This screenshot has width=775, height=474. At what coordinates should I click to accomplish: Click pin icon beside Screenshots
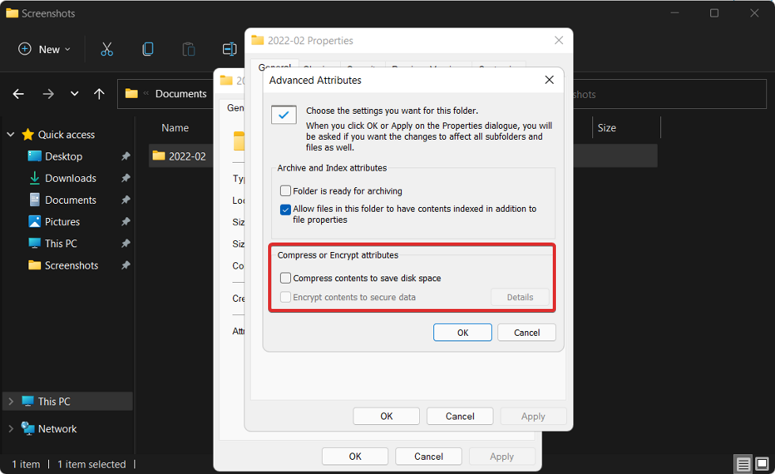(126, 265)
